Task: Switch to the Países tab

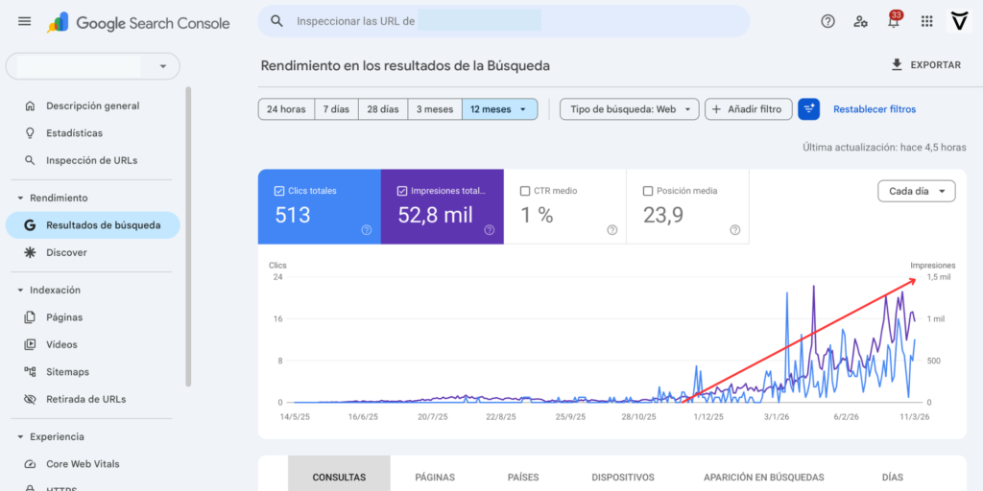Action: pos(523,478)
